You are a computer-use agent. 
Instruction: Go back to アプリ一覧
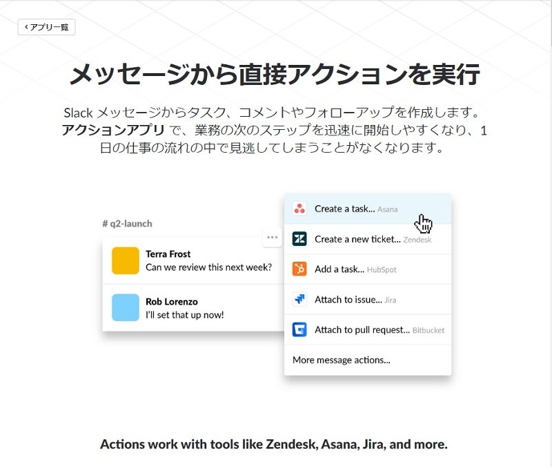pos(46,27)
